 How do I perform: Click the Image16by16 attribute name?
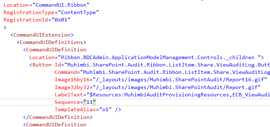click(72, 80)
